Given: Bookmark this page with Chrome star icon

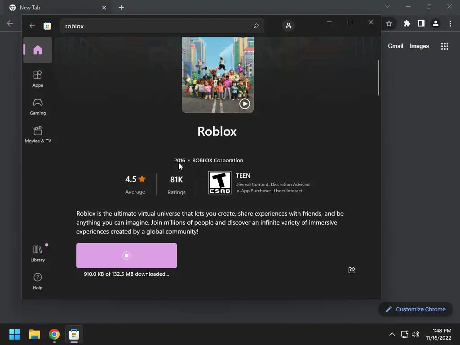Looking at the screenshot, I should coord(389,23).
